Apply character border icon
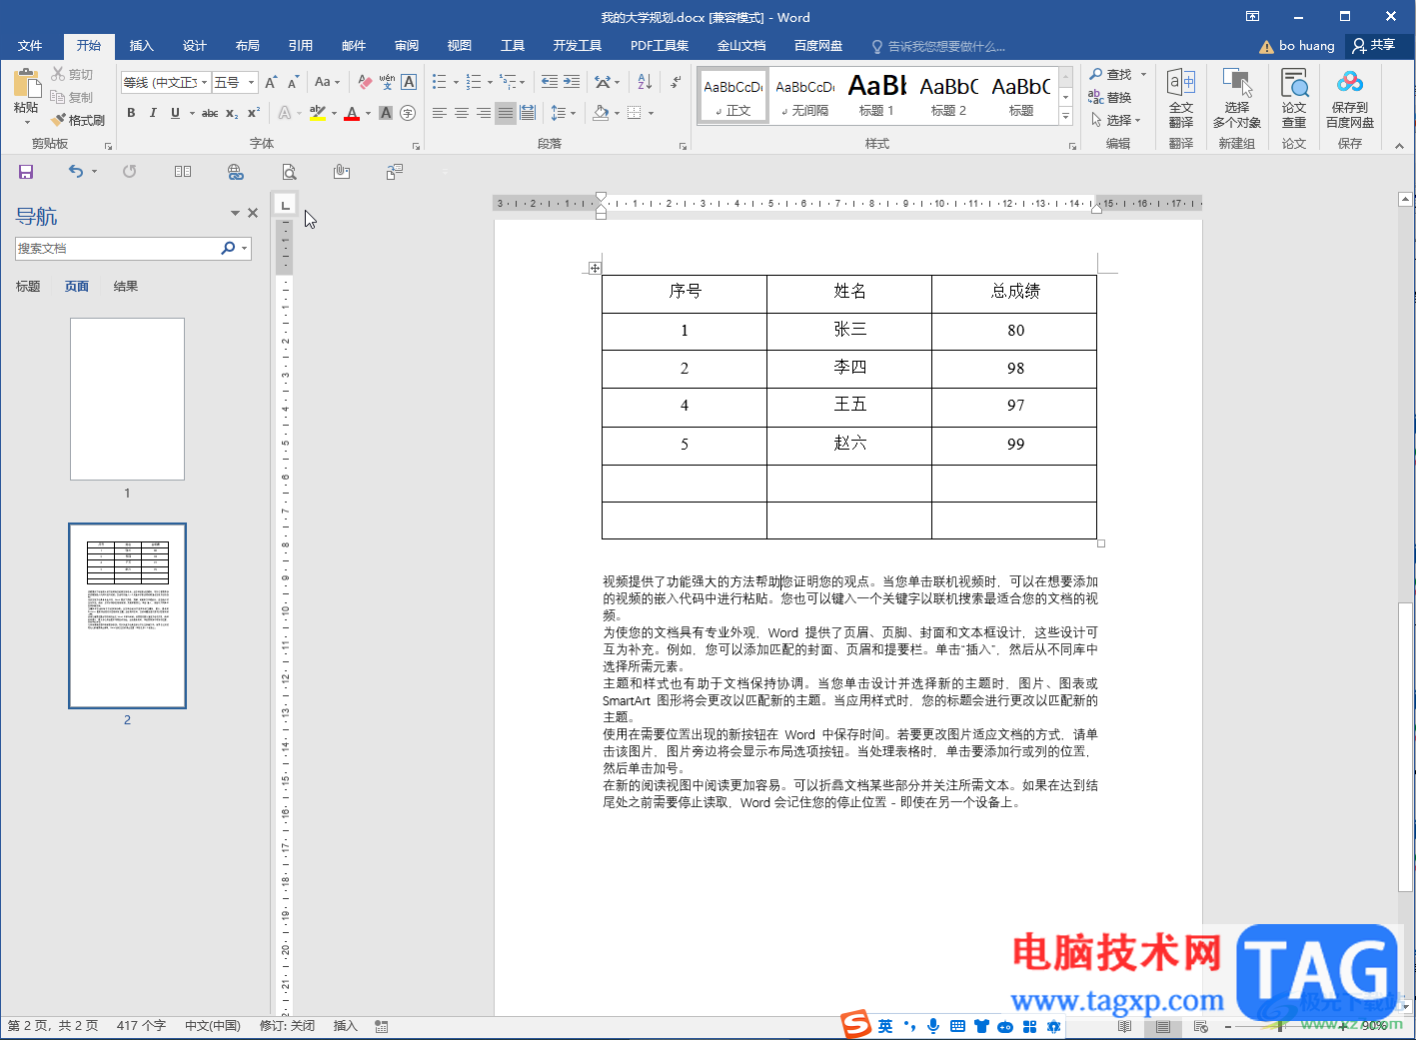Viewport: 1416px width, 1040px height. 409,83
